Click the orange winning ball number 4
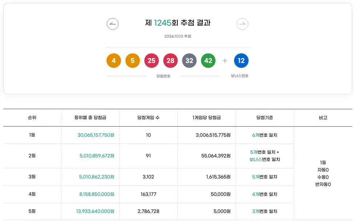354x222 pixels. (x=113, y=61)
